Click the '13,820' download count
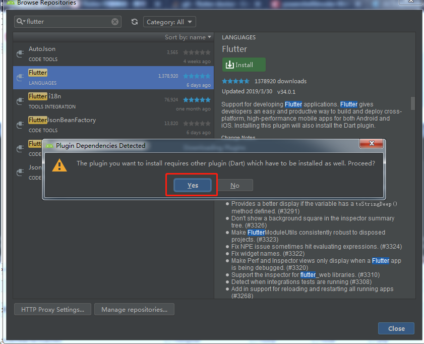 coord(171,124)
